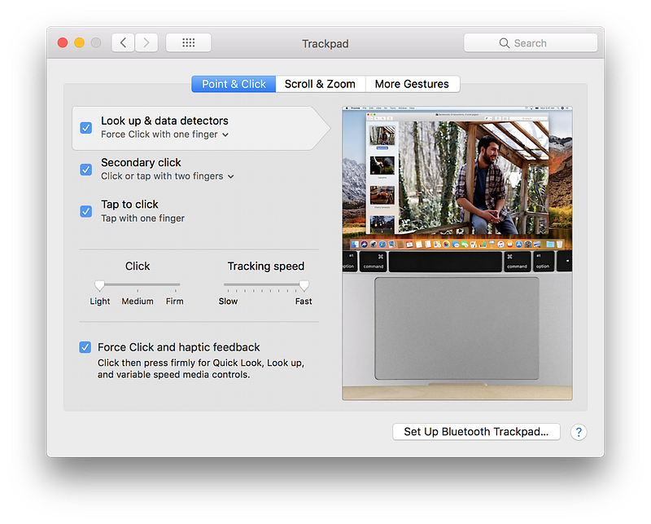Image resolution: width=651 pixels, height=524 pixels.
Task: Click the yellow minimize window button
Action: tap(79, 43)
